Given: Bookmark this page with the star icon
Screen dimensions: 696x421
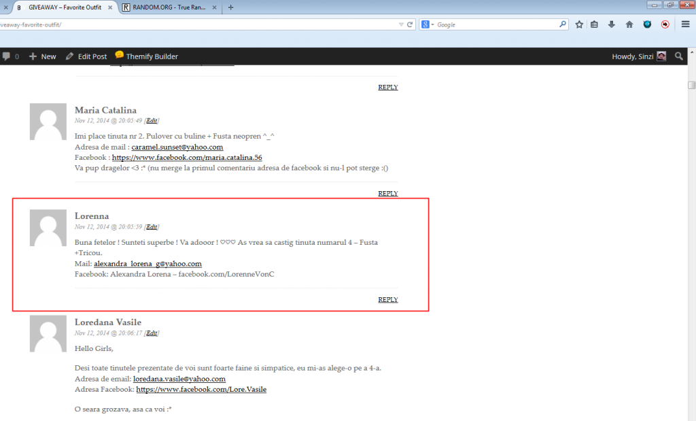Looking at the screenshot, I should coord(579,24).
